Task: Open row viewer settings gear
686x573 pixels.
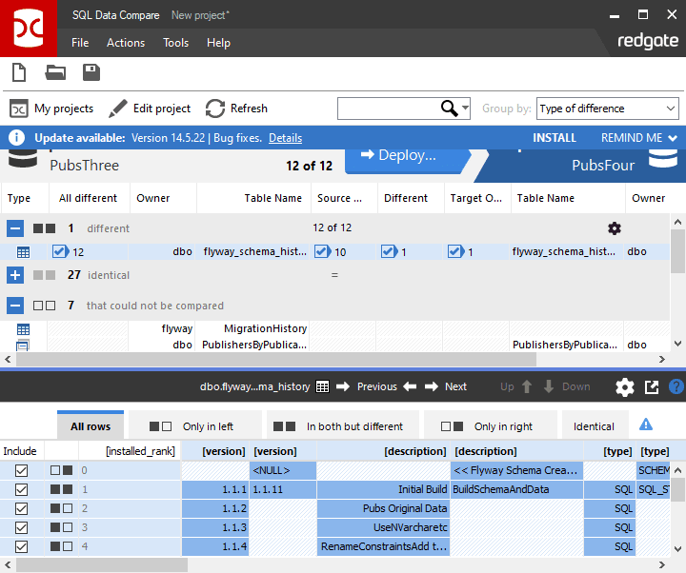Action: [x=625, y=387]
